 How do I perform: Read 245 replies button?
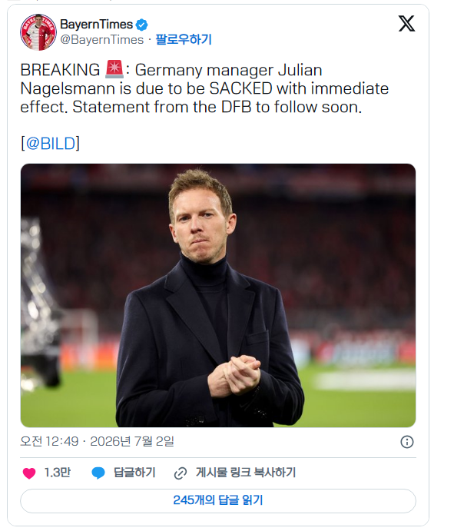click(218, 500)
